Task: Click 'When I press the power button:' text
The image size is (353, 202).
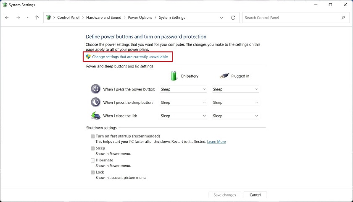Action: coord(129,89)
